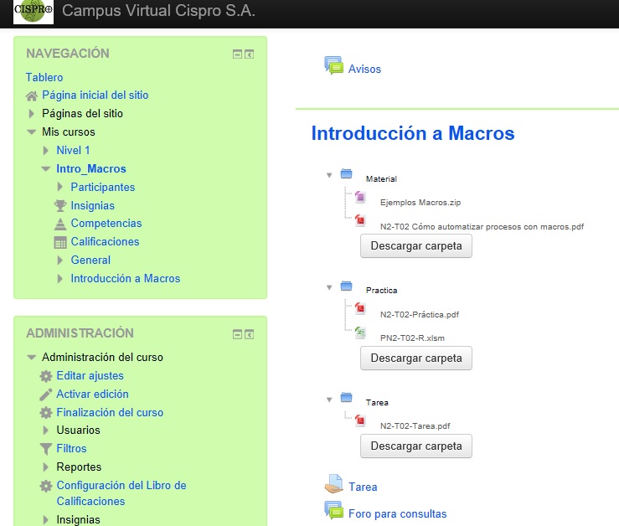619x526 pixels.
Task: Click the Tarea assignment hand icon
Action: 333,485
